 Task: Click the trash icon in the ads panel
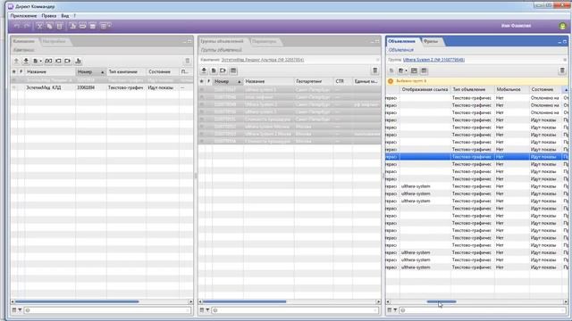click(x=562, y=70)
